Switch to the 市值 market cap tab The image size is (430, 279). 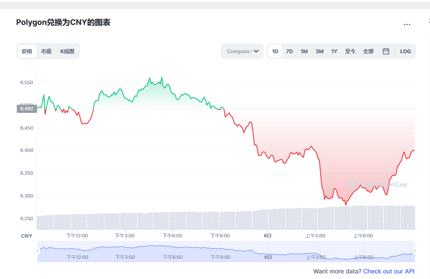click(x=46, y=51)
